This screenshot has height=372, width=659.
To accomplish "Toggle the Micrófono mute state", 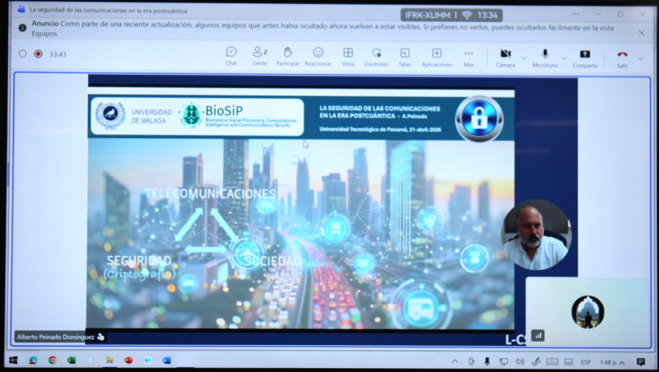I will [544, 57].
